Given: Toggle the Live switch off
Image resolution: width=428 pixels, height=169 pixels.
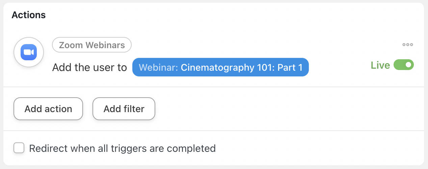Looking at the screenshot, I should click(x=404, y=65).
